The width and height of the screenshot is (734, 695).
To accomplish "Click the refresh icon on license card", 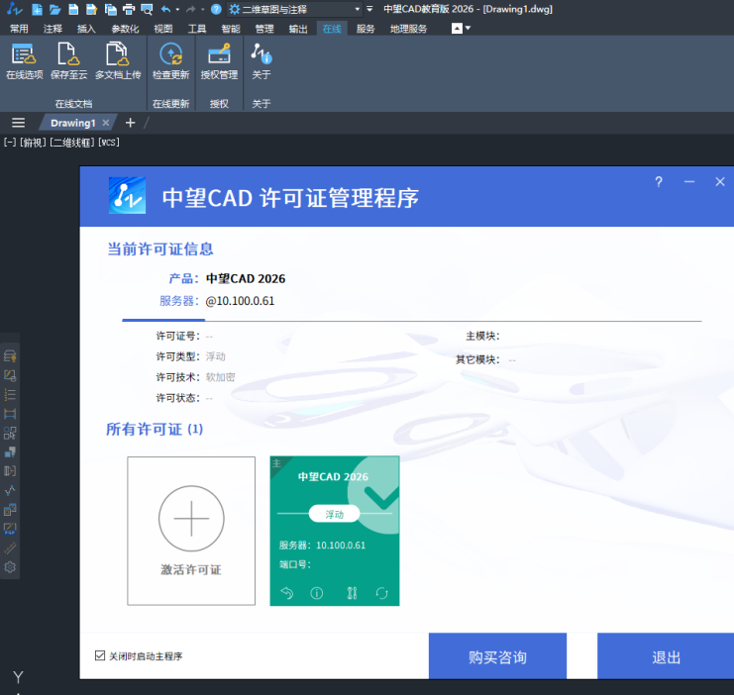I will pyautogui.click(x=381, y=593).
